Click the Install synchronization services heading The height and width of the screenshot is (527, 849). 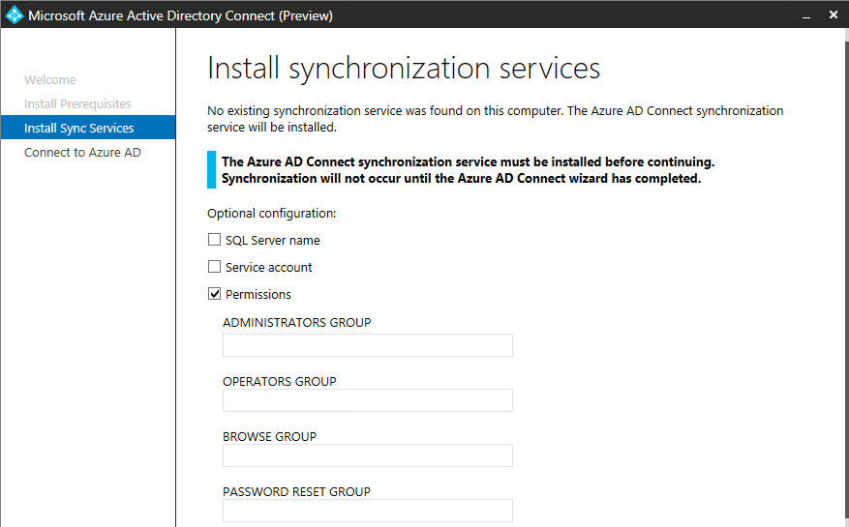coord(404,69)
